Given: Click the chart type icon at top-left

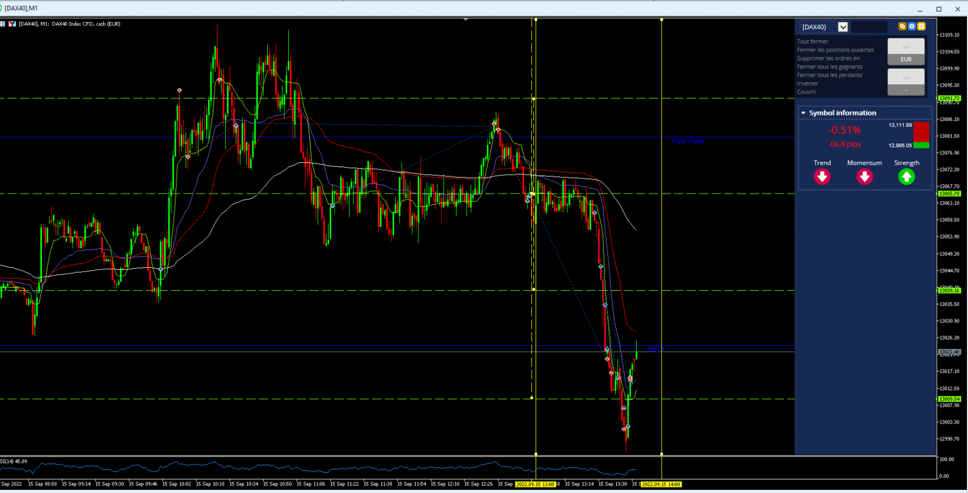Looking at the screenshot, I should (12, 24).
